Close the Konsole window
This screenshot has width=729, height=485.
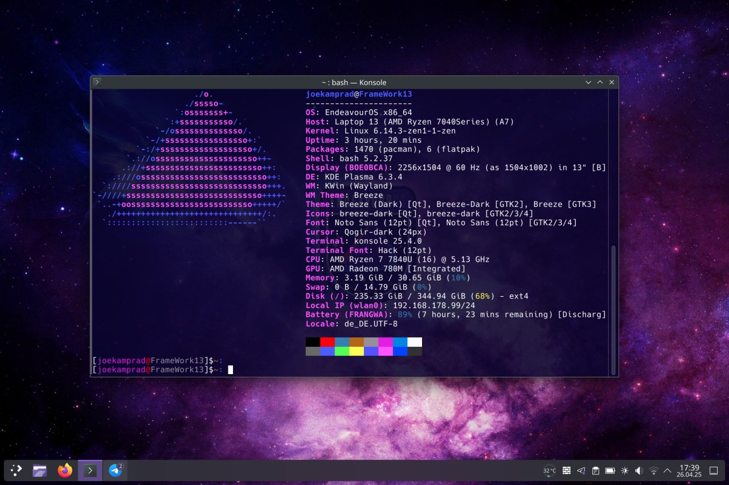pos(612,82)
